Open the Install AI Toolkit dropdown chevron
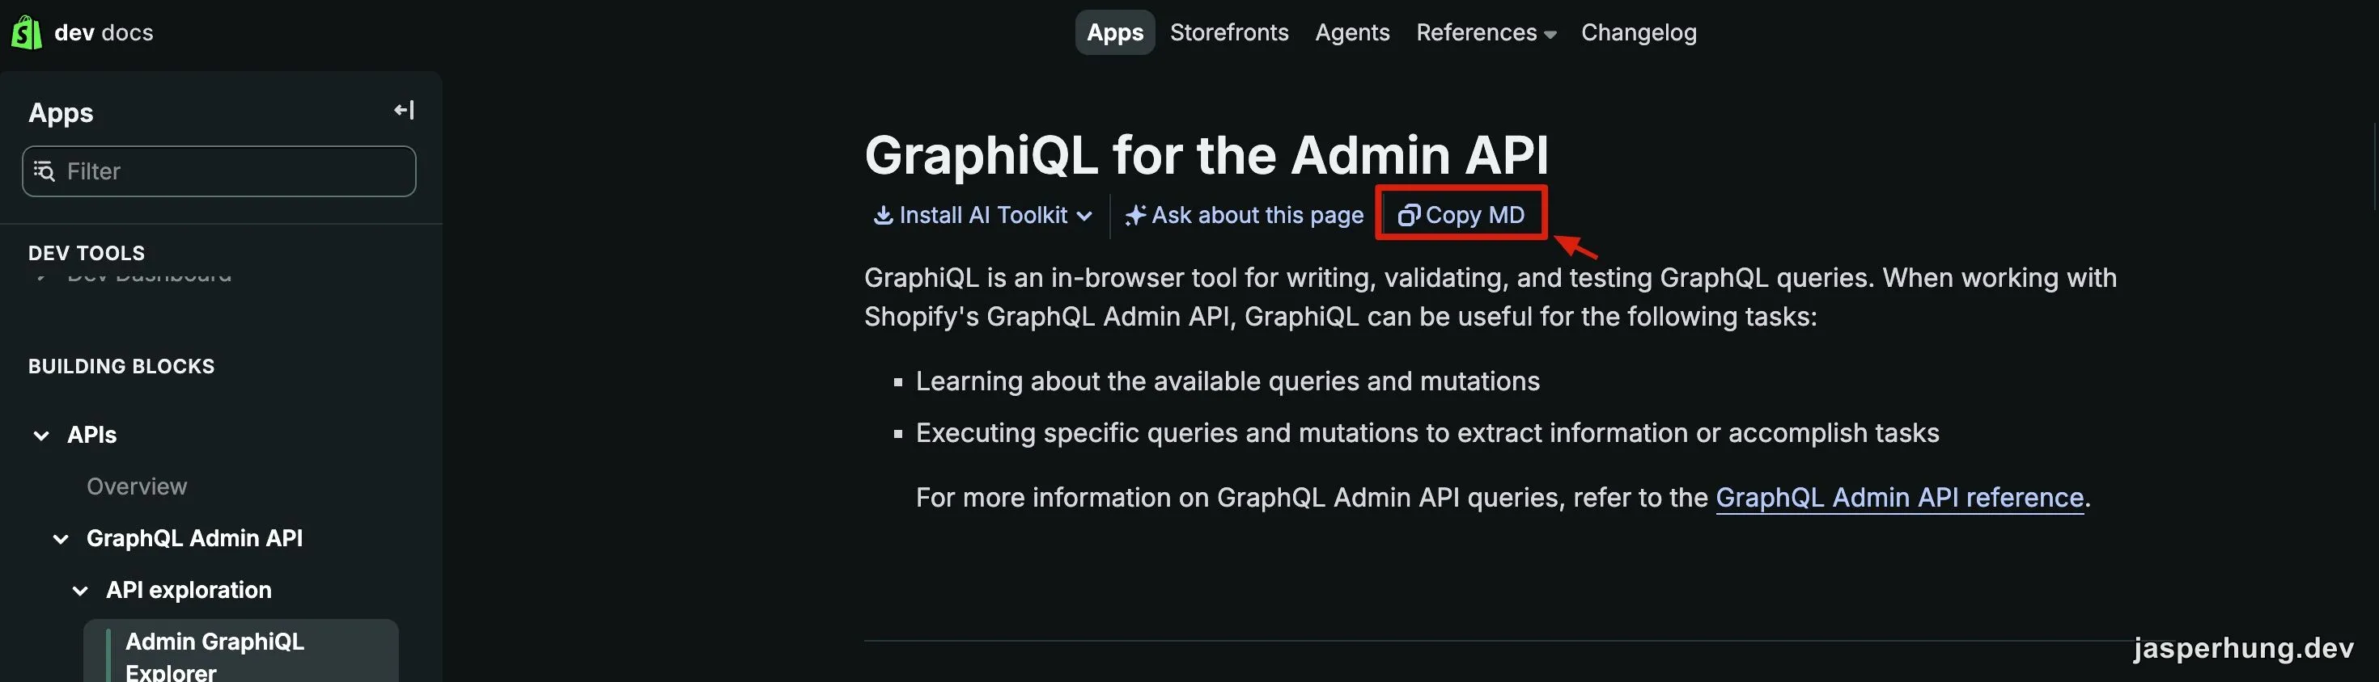Viewport: 2379px width, 682px height. [1084, 216]
